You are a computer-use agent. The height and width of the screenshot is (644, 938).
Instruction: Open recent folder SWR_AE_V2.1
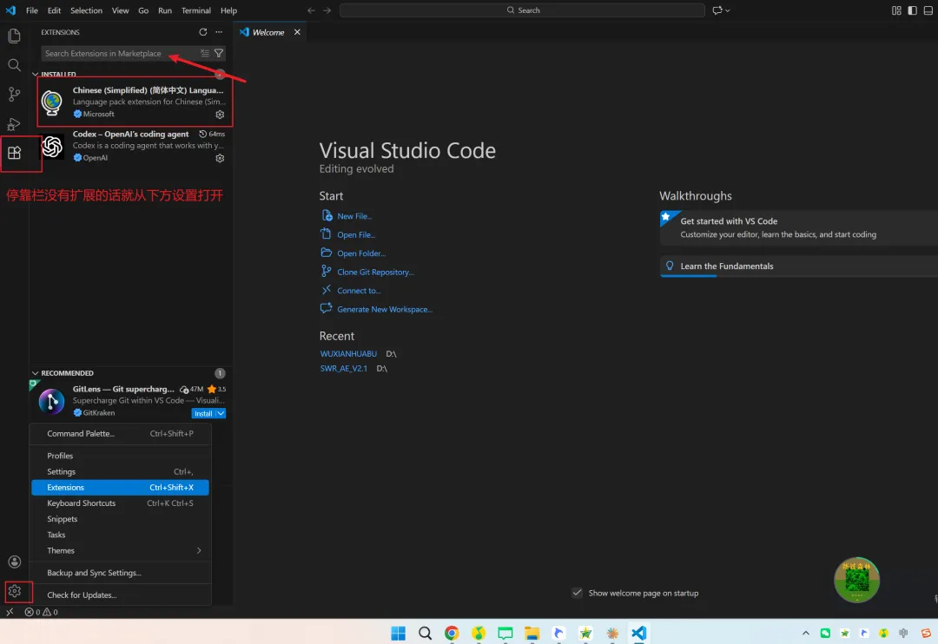click(x=343, y=368)
